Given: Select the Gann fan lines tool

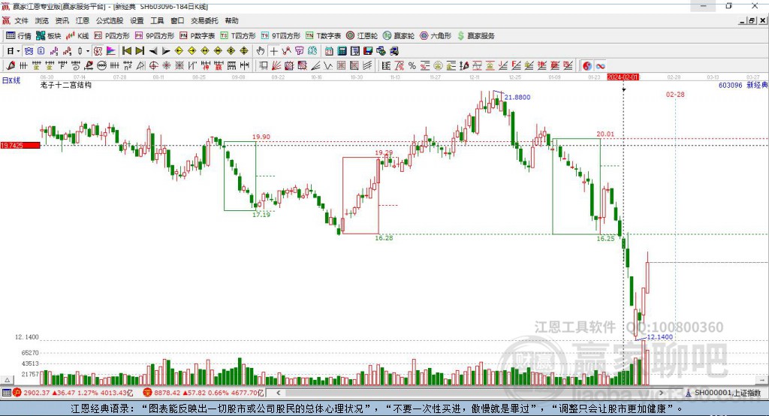Looking at the screenshot, I should click(x=276, y=66).
